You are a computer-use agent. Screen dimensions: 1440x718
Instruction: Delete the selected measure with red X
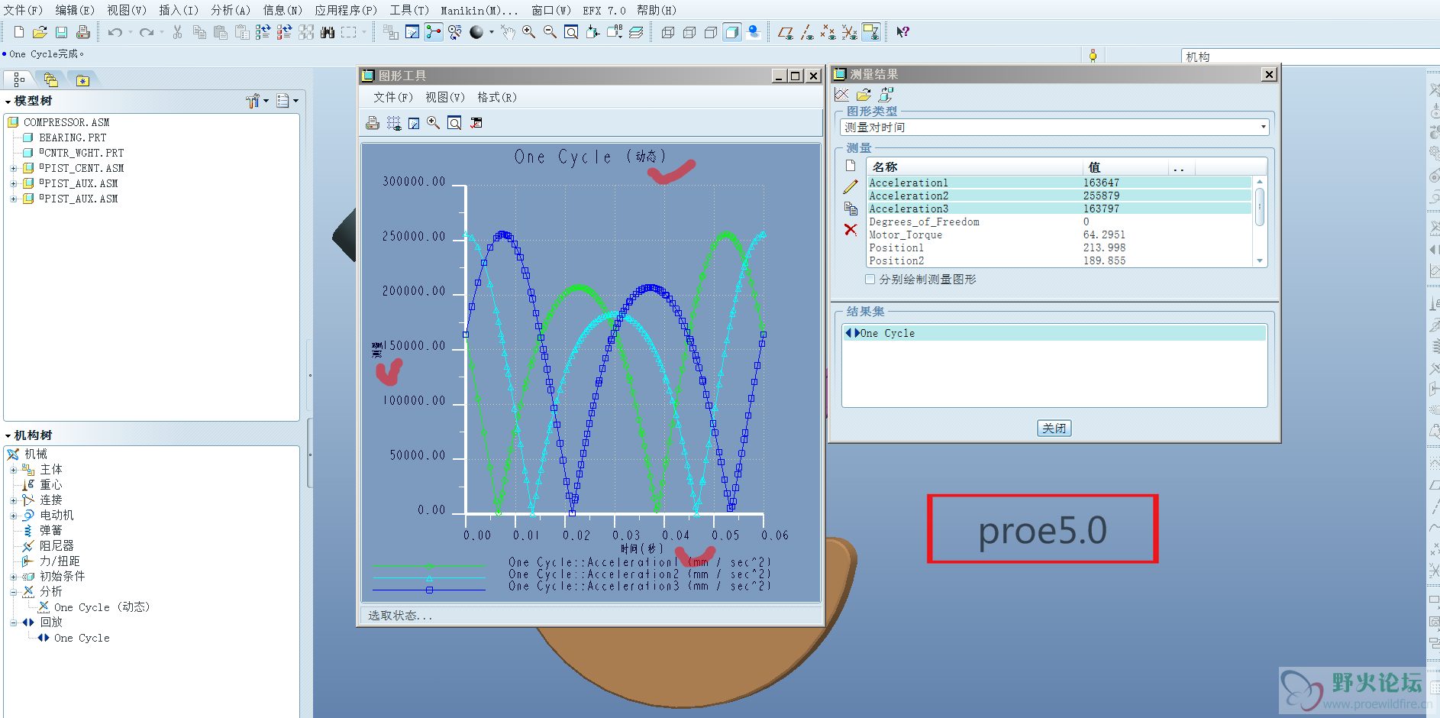click(851, 229)
